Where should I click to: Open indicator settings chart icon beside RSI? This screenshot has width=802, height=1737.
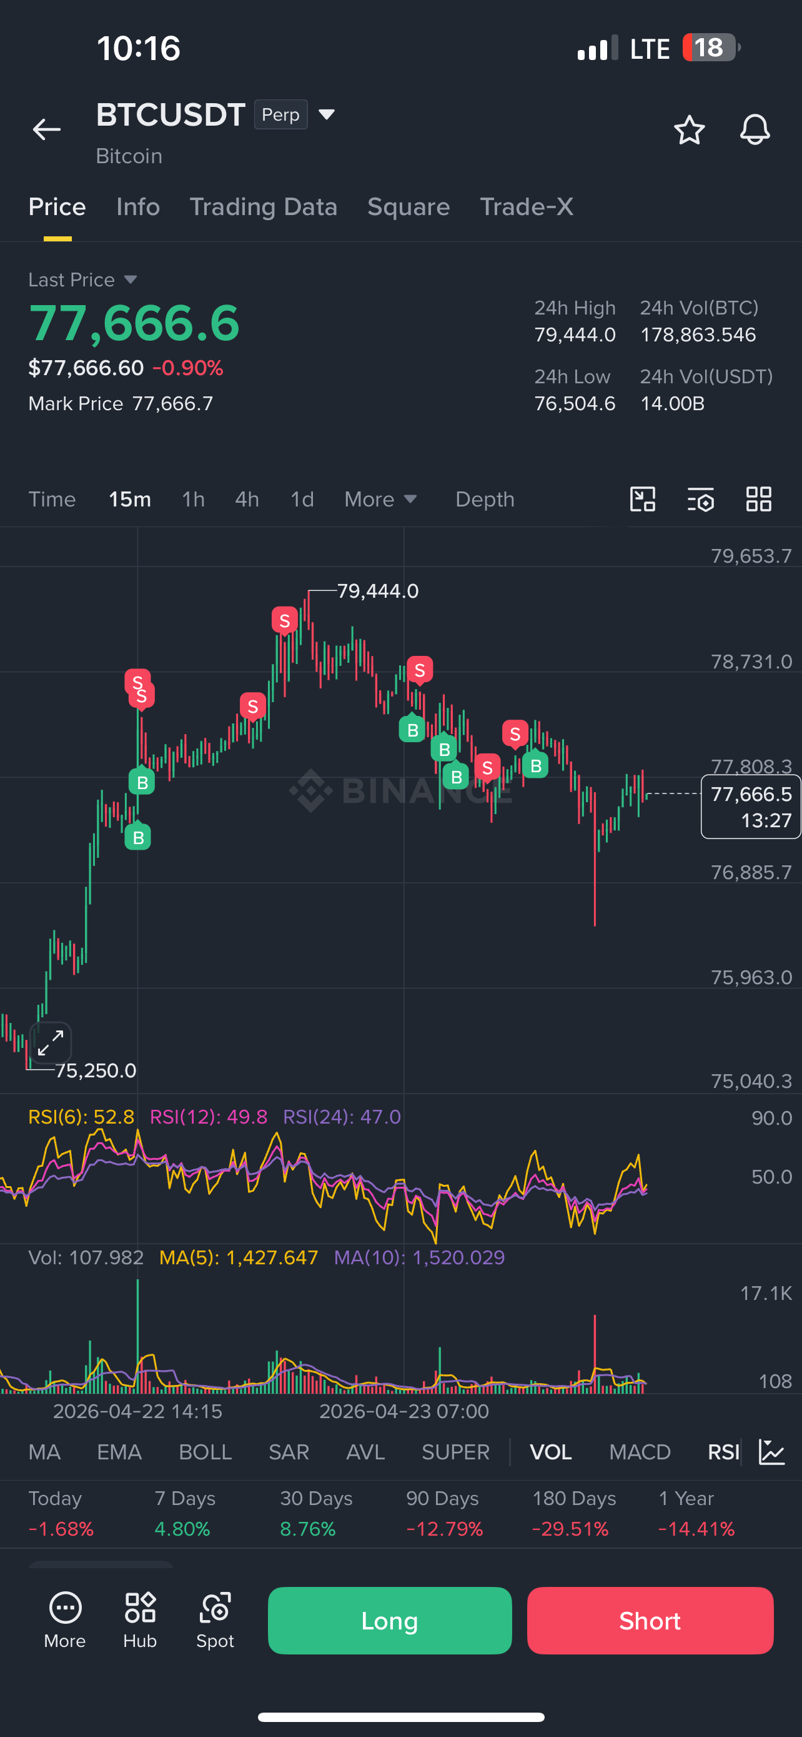771,1452
